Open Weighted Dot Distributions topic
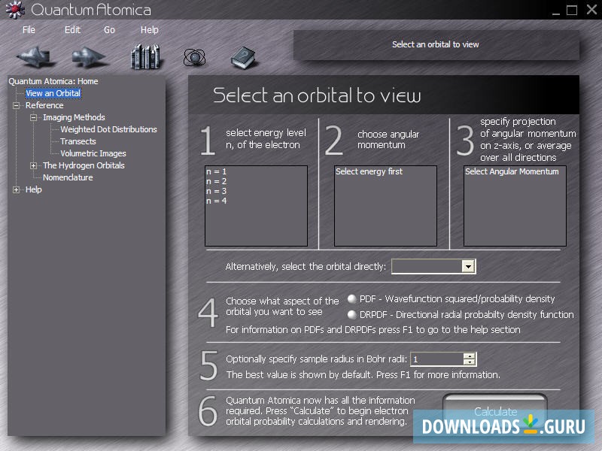Viewport: 602px width, 451px height. [108, 129]
